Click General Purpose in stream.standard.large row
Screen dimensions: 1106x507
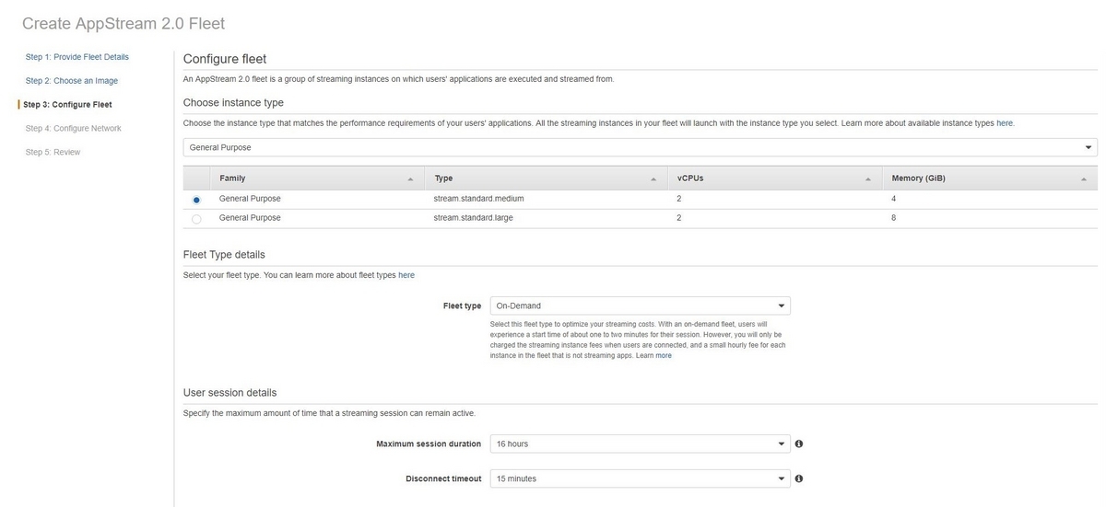(250, 218)
